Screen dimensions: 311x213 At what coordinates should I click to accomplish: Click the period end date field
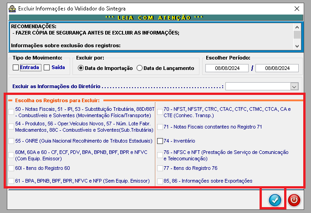pyautogui.click(x=277, y=68)
